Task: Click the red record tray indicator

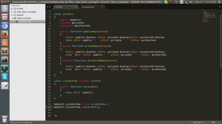Action: point(171,2)
